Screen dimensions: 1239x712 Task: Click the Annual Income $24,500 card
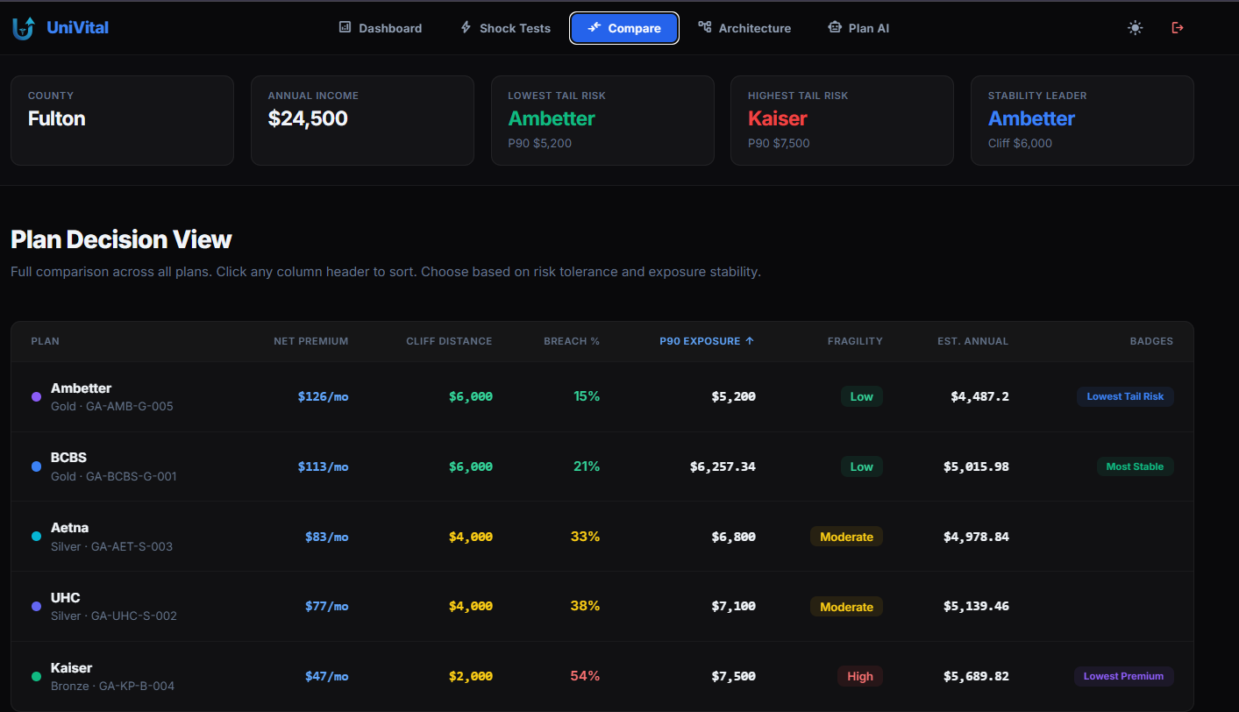[362, 120]
